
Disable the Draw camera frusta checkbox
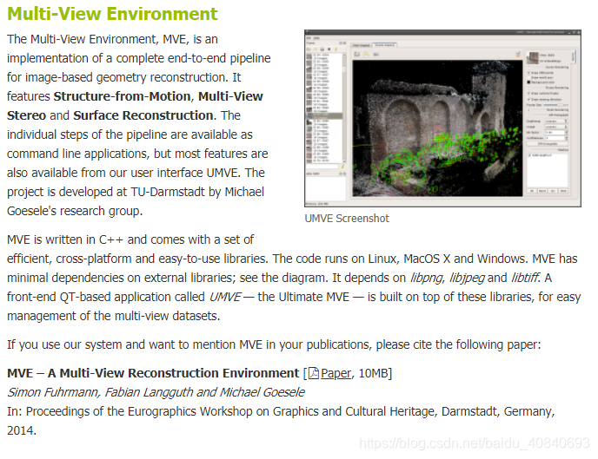tap(529, 94)
